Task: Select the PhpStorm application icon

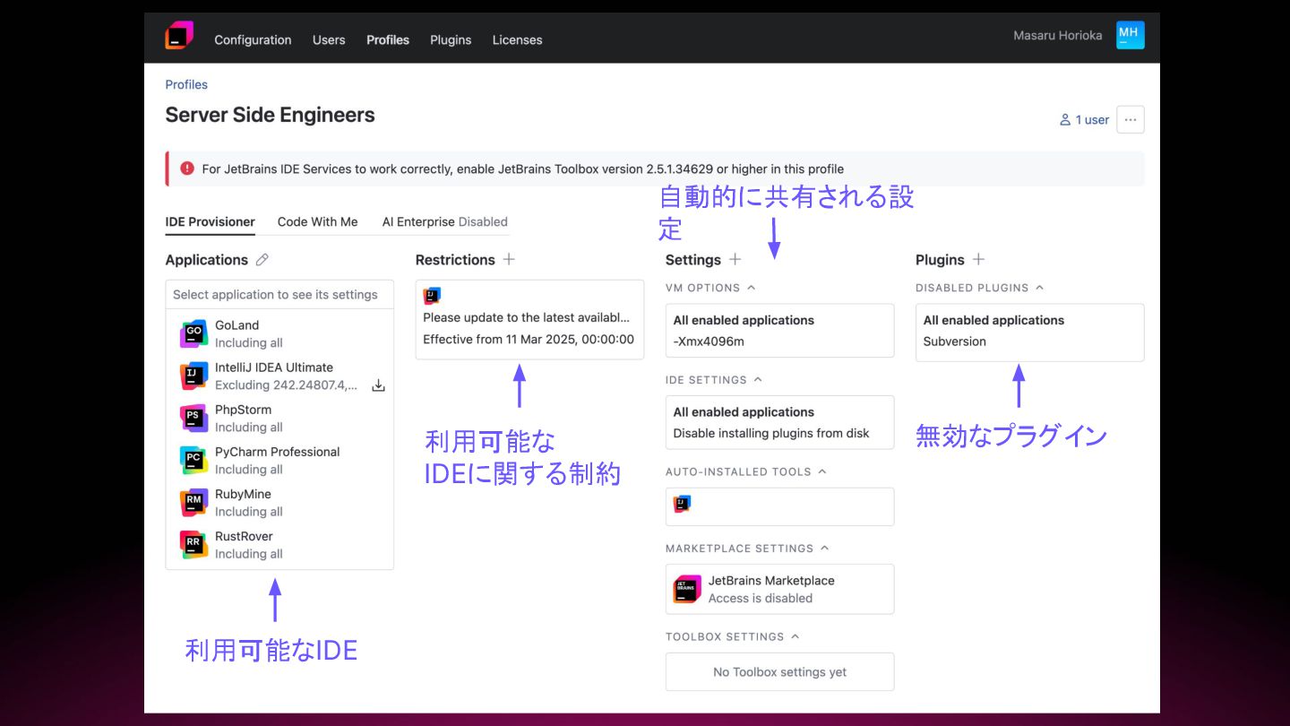Action: pyautogui.click(x=193, y=418)
